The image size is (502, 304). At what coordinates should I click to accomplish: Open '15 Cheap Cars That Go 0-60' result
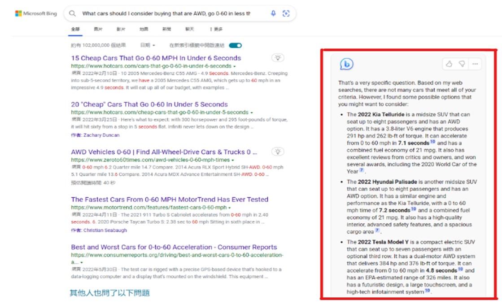tap(156, 58)
